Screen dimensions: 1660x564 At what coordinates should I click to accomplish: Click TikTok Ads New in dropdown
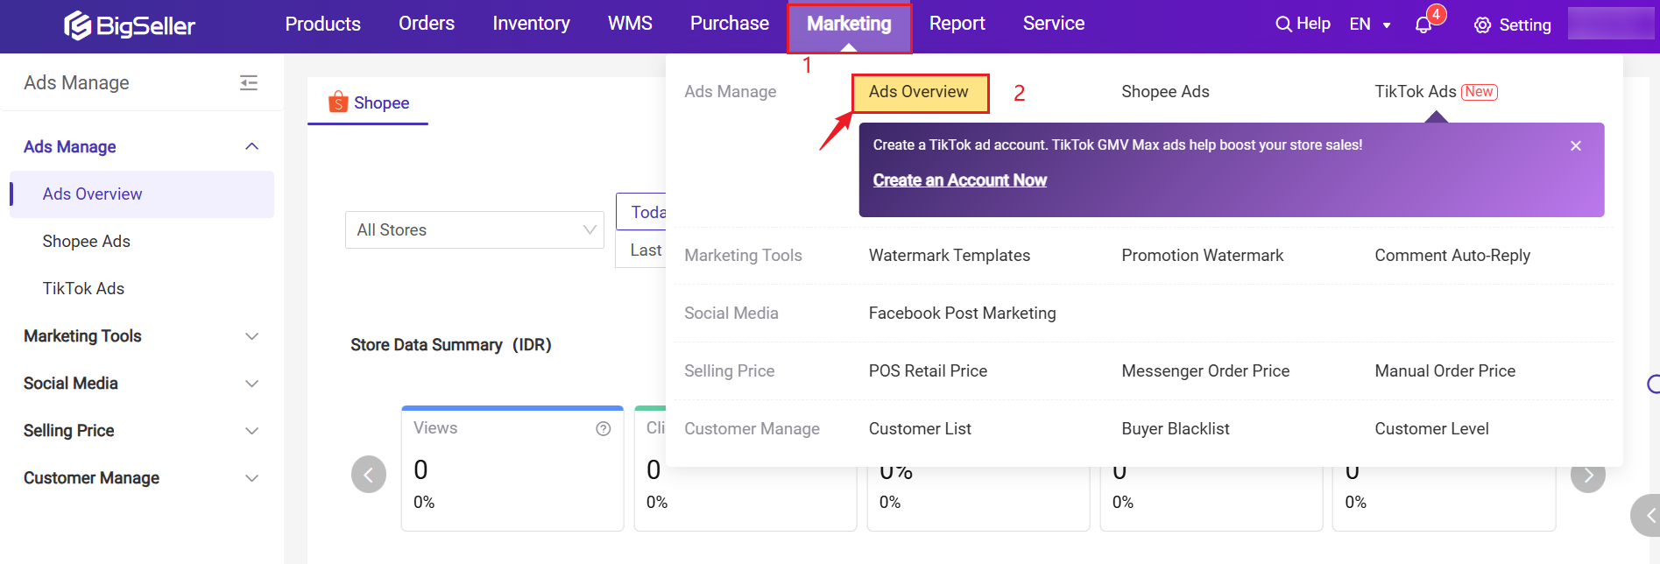(1436, 92)
